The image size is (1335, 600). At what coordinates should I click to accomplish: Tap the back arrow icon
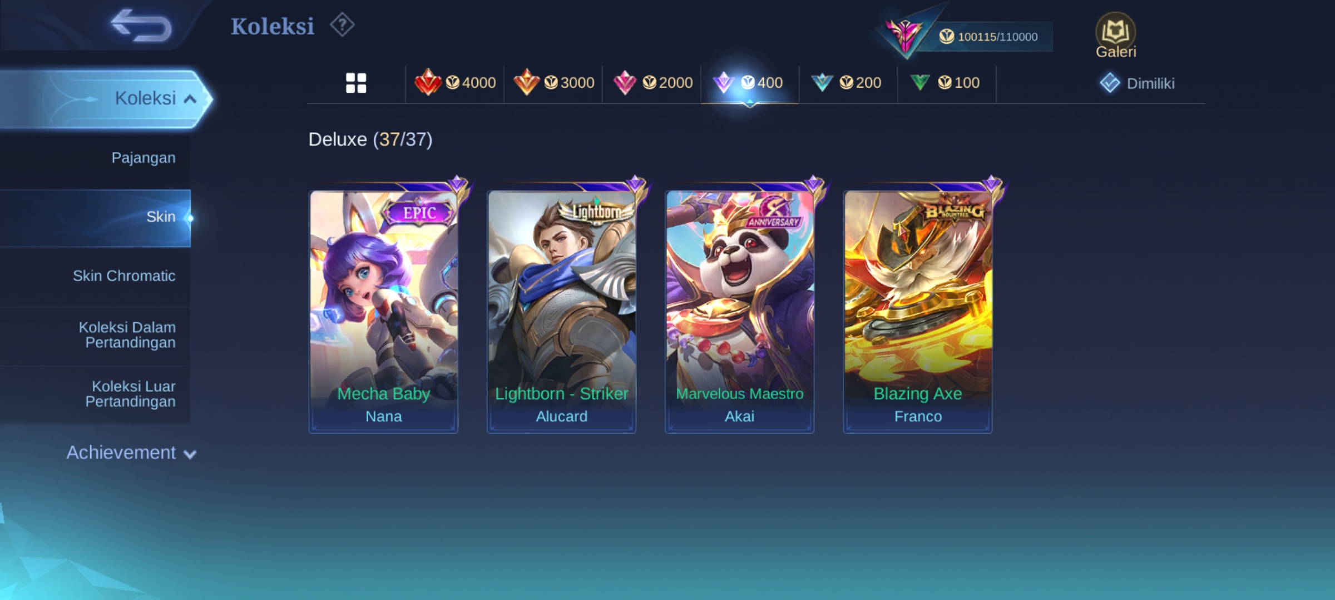coord(141,25)
